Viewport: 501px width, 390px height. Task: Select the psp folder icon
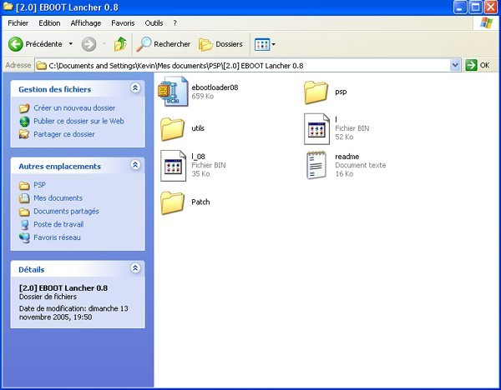tap(316, 92)
